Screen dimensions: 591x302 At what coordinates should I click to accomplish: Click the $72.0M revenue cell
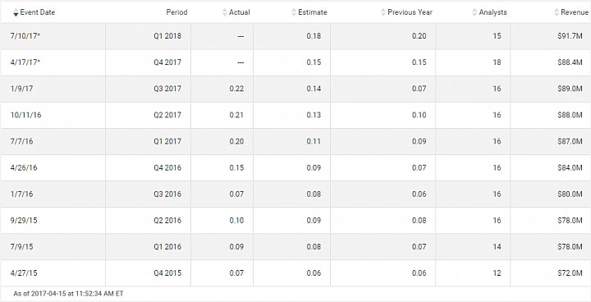pos(551,273)
